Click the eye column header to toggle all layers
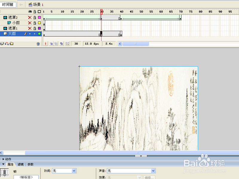Image resolution: width=239 pixels, height=179 pixels. pos(30,12)
